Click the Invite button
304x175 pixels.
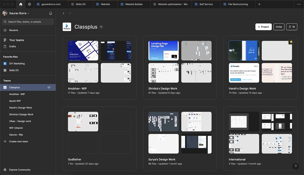coord(279,27)
